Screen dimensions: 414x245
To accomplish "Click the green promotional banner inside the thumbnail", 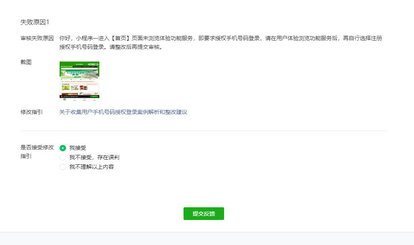I will [x=79, y=73].
